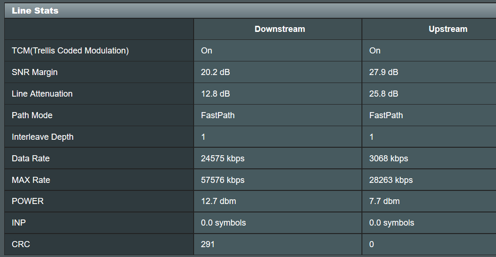Select the Path Mode row label
Viewport: 496px width, 257px height.
pos(32,115)
